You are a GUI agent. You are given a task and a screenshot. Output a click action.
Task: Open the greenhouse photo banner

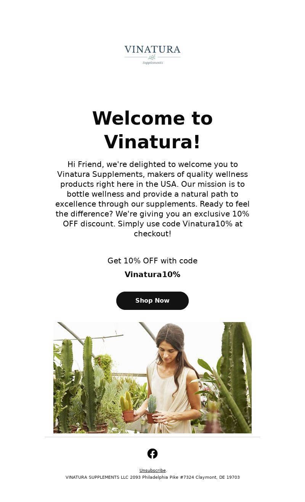pos(152,378)
